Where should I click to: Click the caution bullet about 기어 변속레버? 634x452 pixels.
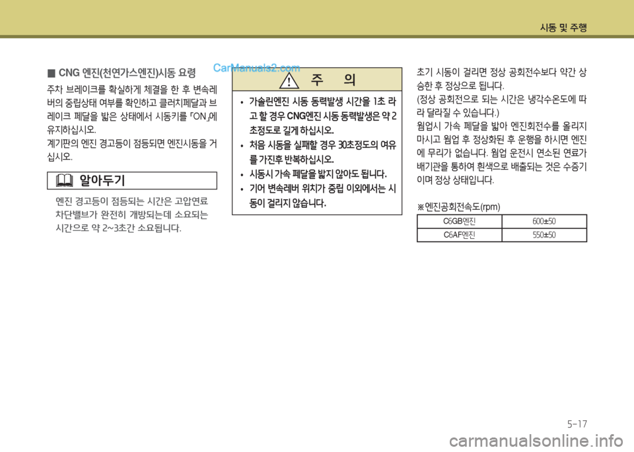click(x=320, y=196)
